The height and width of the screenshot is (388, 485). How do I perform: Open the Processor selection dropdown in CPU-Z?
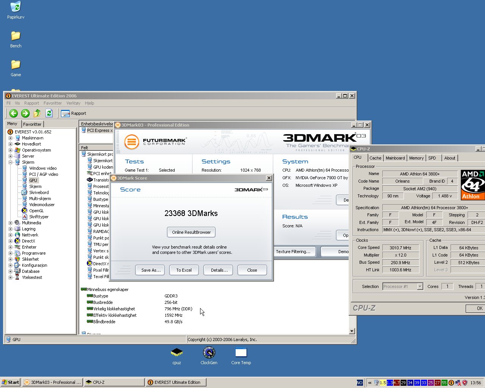click(420, 286)
